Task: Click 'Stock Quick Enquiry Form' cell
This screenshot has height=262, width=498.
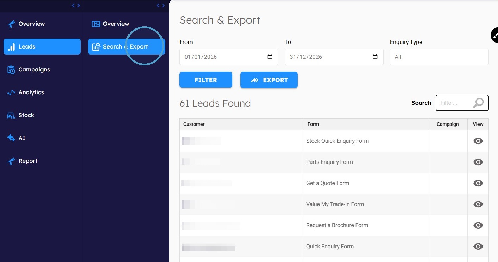Action: tap(366, 141)
